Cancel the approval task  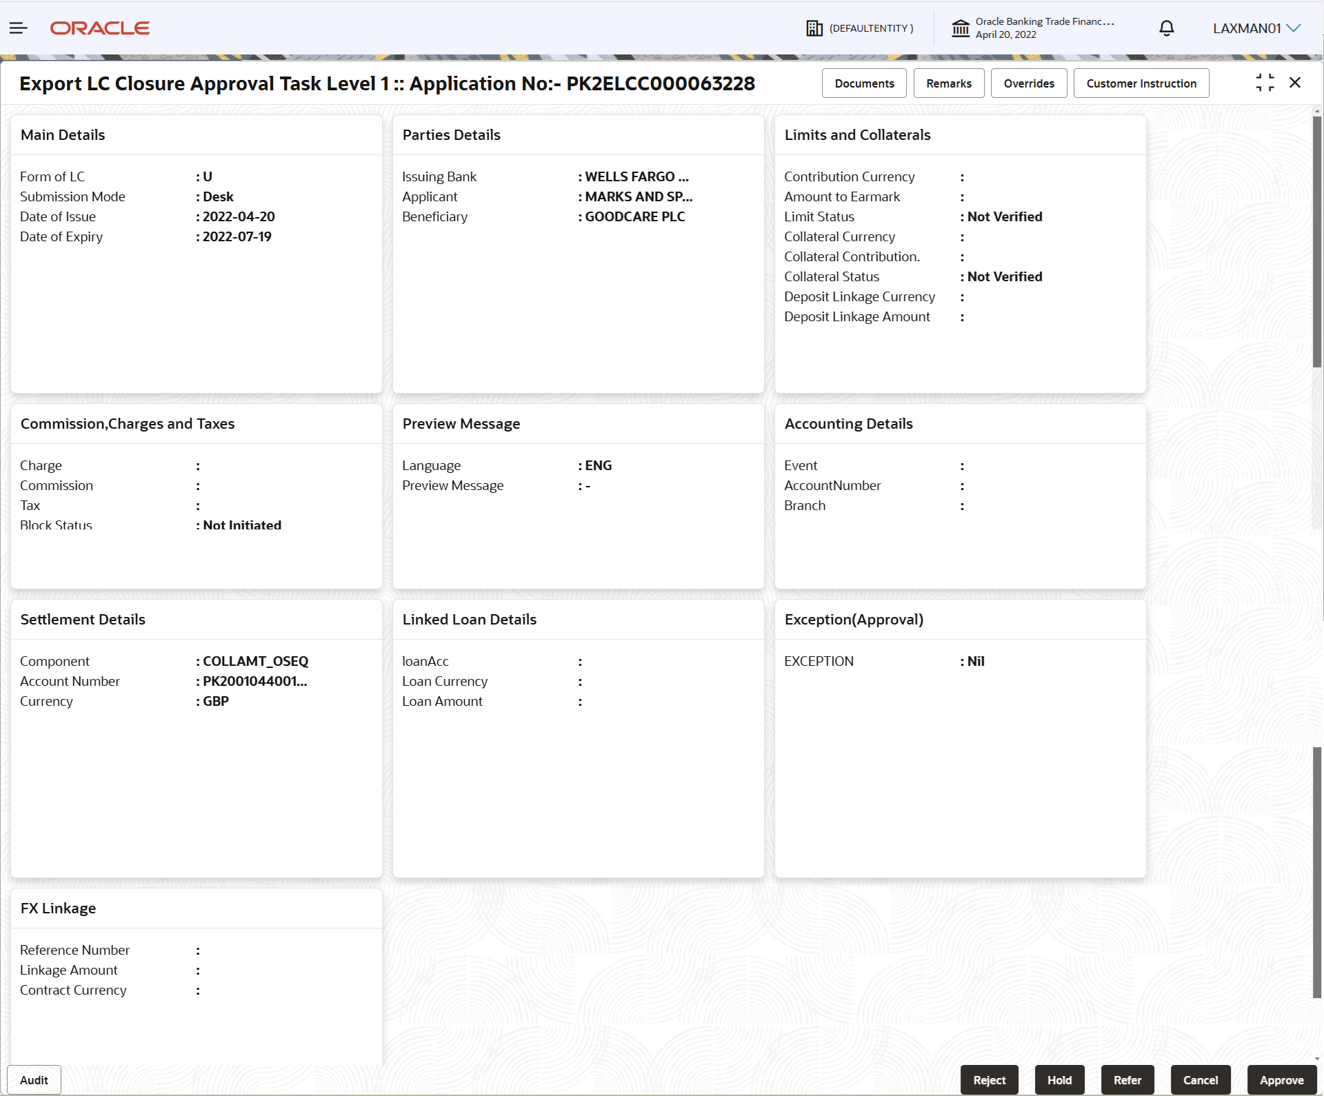click(1200, 1079)
